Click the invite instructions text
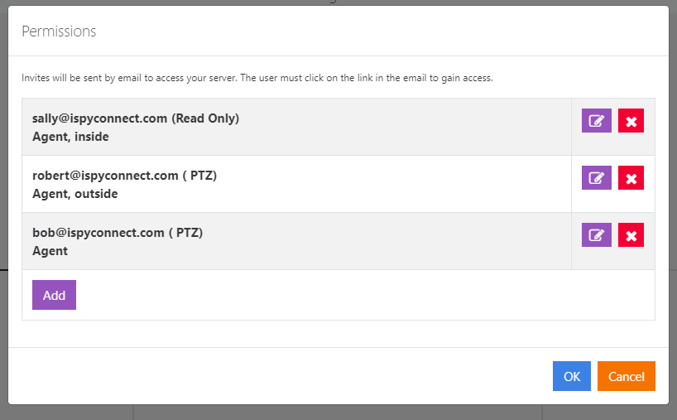 click(257, 79)
